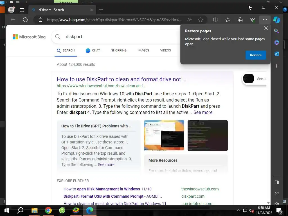This screenshot has width=288, height=216.
Task: Open the windowscentral.com result URL
Action: point(101,86)
